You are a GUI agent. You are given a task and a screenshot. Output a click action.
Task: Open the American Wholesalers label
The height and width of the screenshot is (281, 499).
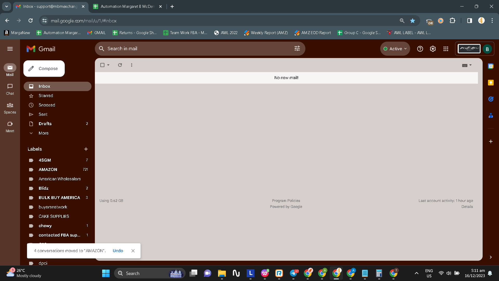[57, 179]
